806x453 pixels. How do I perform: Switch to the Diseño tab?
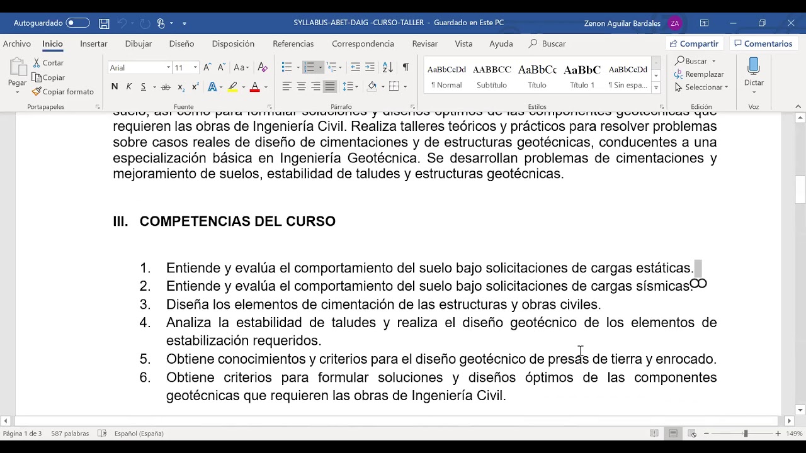click(181, 43)
